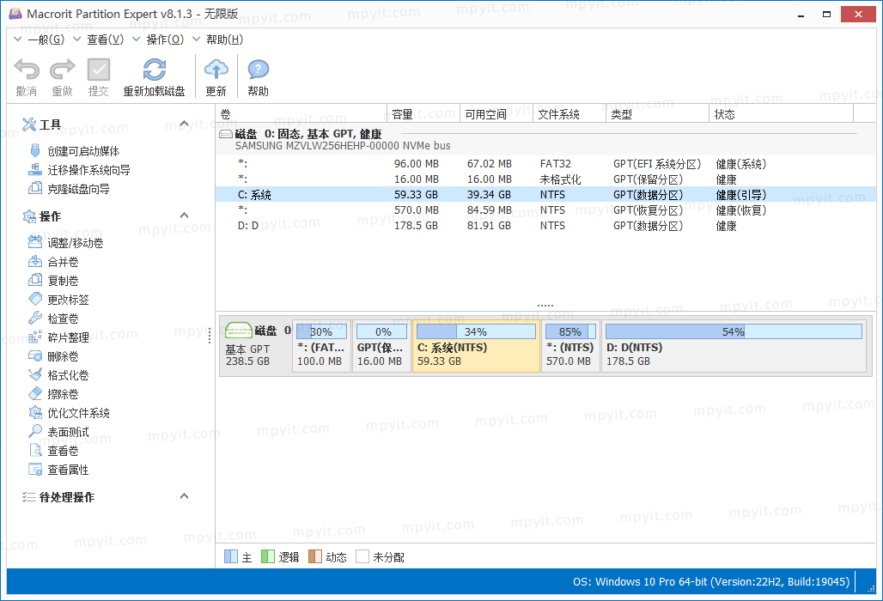883x601 pixels.
Task: Click the Update (更新) cloud icon
Action: pos(216,70)
